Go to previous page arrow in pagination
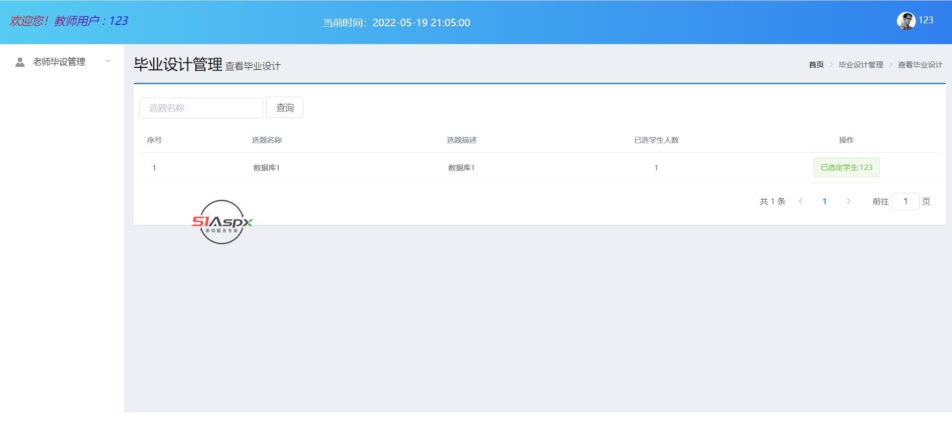The image size is (952, 447). (801, 201)
